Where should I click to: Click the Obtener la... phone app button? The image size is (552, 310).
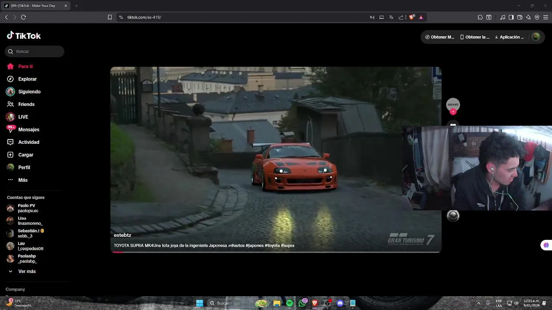(475, 37)
